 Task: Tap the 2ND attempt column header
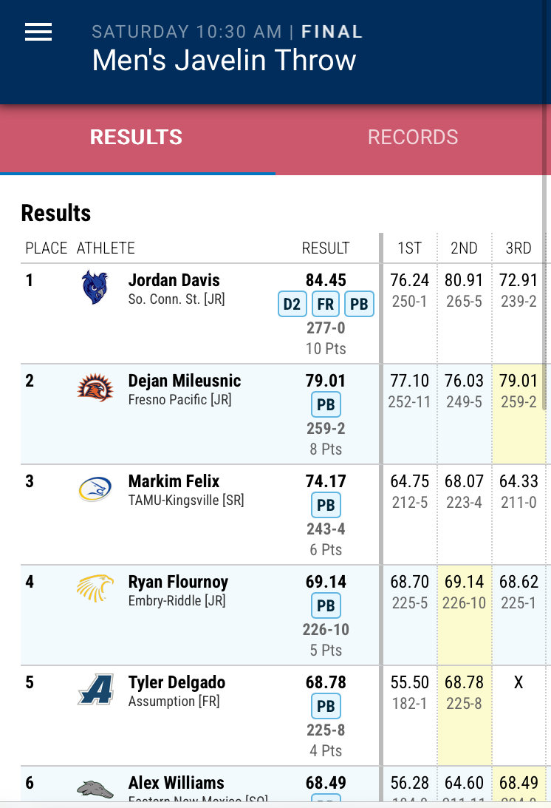(x=464, y=248)
